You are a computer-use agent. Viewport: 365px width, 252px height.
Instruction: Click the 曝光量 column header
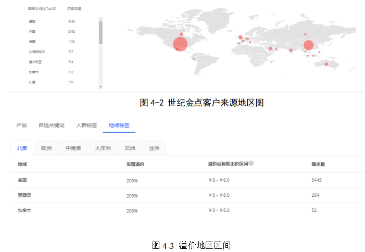(x=318, y=165)
